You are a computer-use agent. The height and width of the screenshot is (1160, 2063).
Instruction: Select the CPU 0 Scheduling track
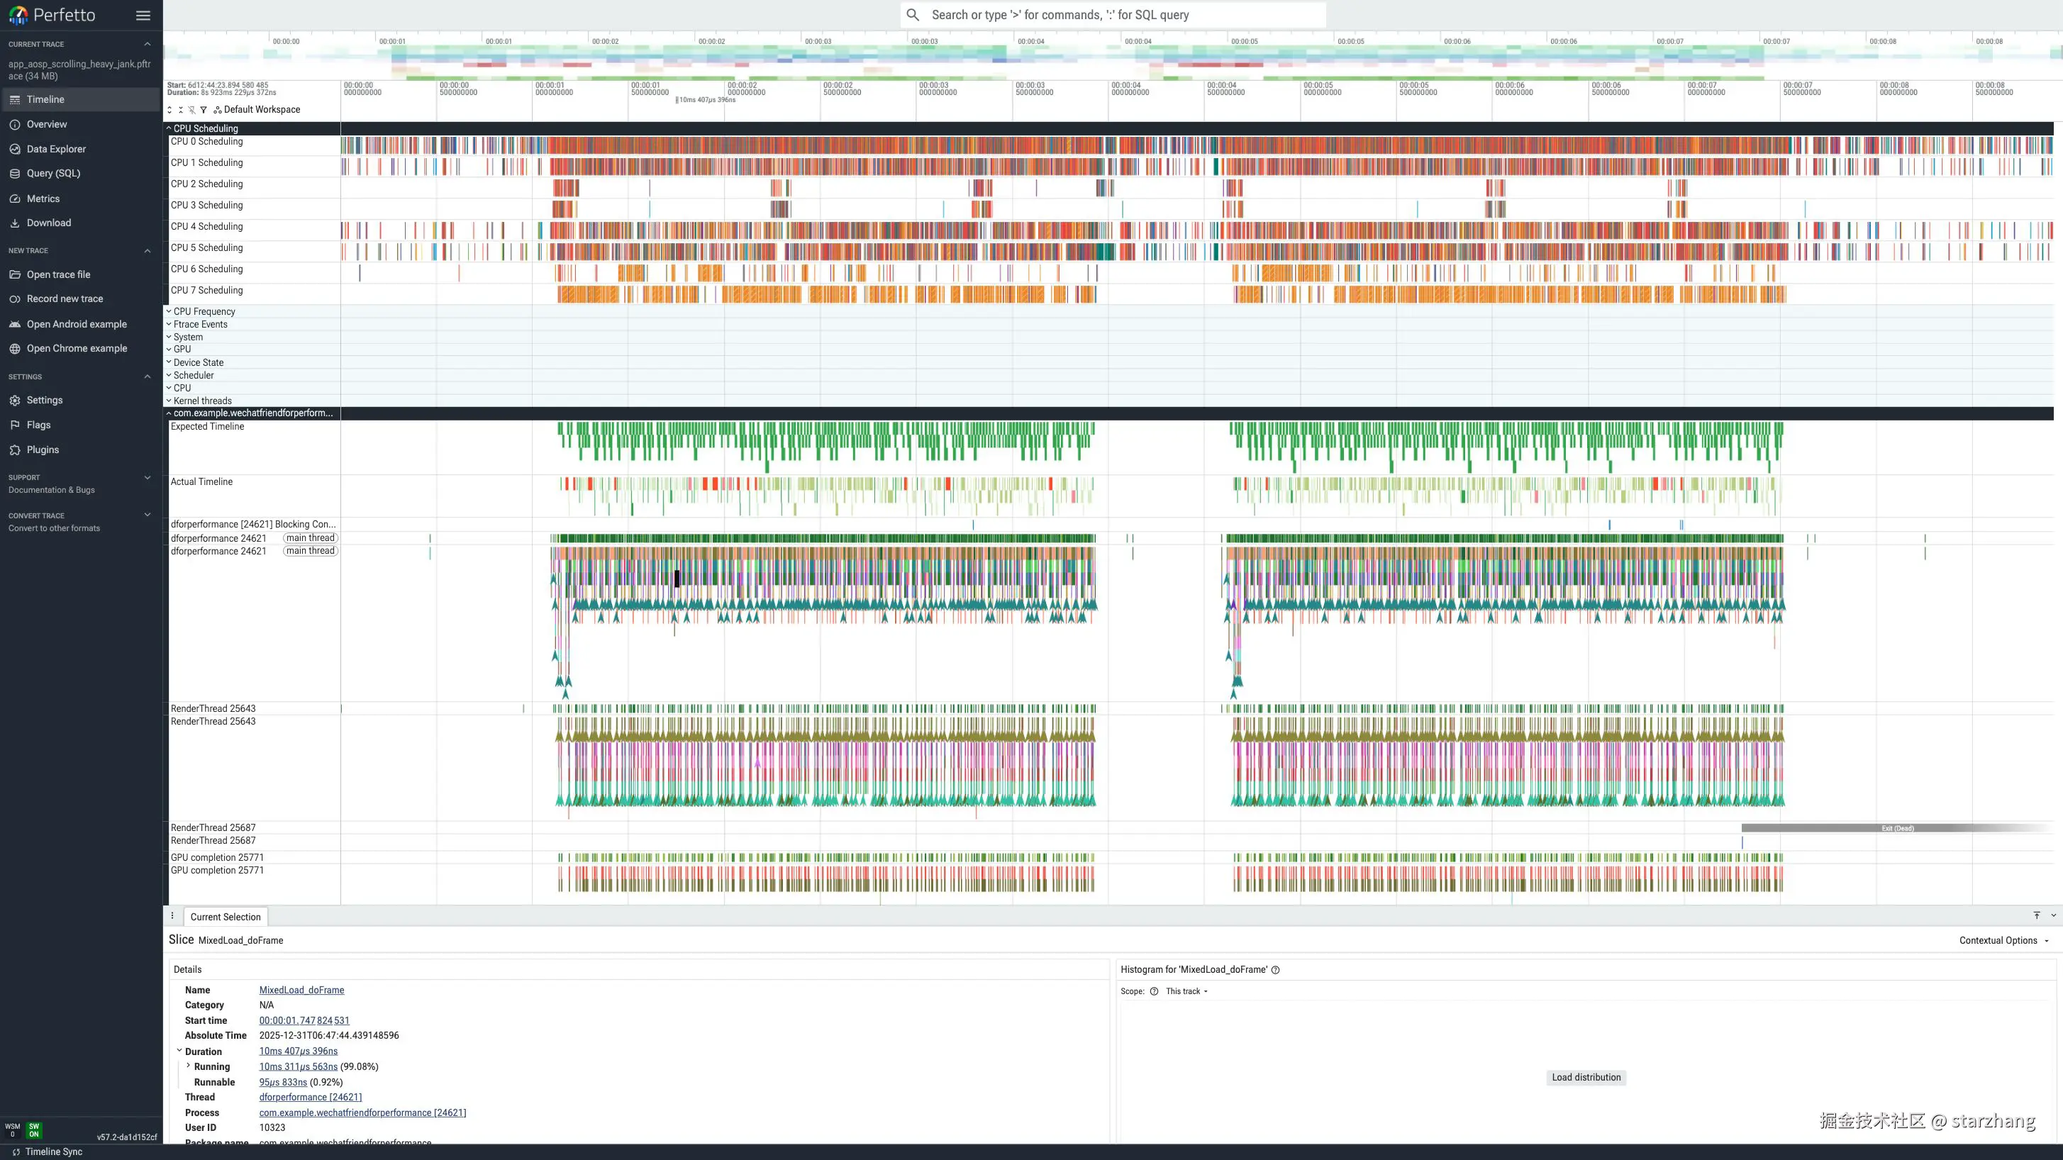tap(206, 142)
